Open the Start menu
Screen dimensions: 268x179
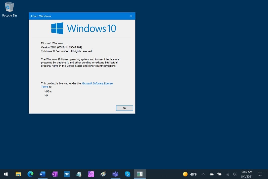coord(6,174)
